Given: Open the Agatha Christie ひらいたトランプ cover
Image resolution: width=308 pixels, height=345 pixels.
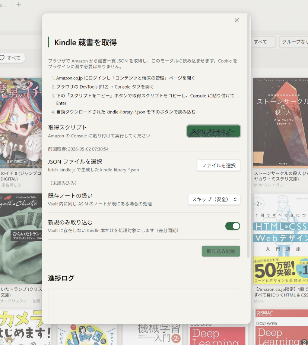Looking at the screenshot, I should tap(21, 239).
